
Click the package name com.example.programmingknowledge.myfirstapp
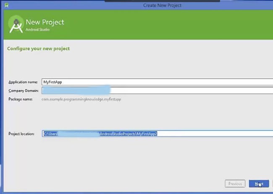(81, 99)
